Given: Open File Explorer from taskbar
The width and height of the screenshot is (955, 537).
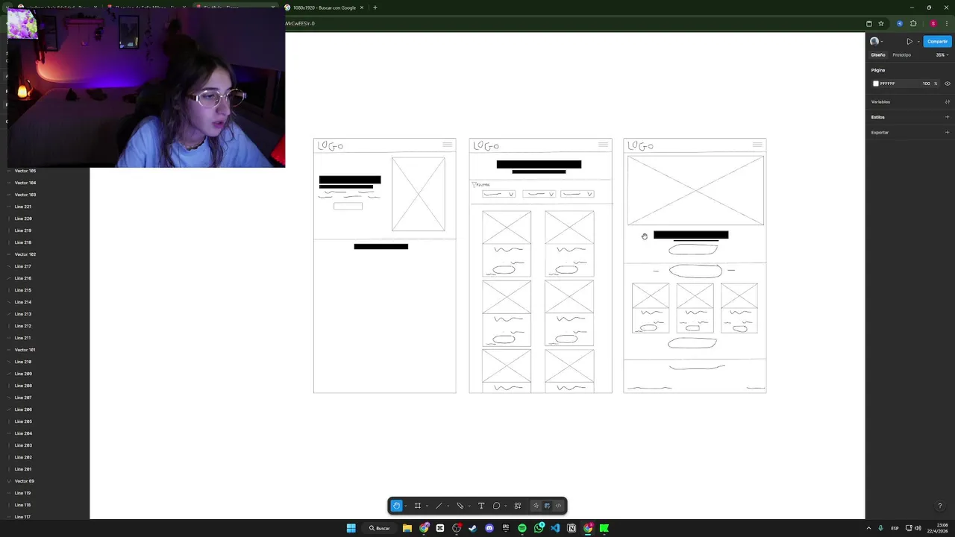Looking at the screenshot, I should [407, 528].
